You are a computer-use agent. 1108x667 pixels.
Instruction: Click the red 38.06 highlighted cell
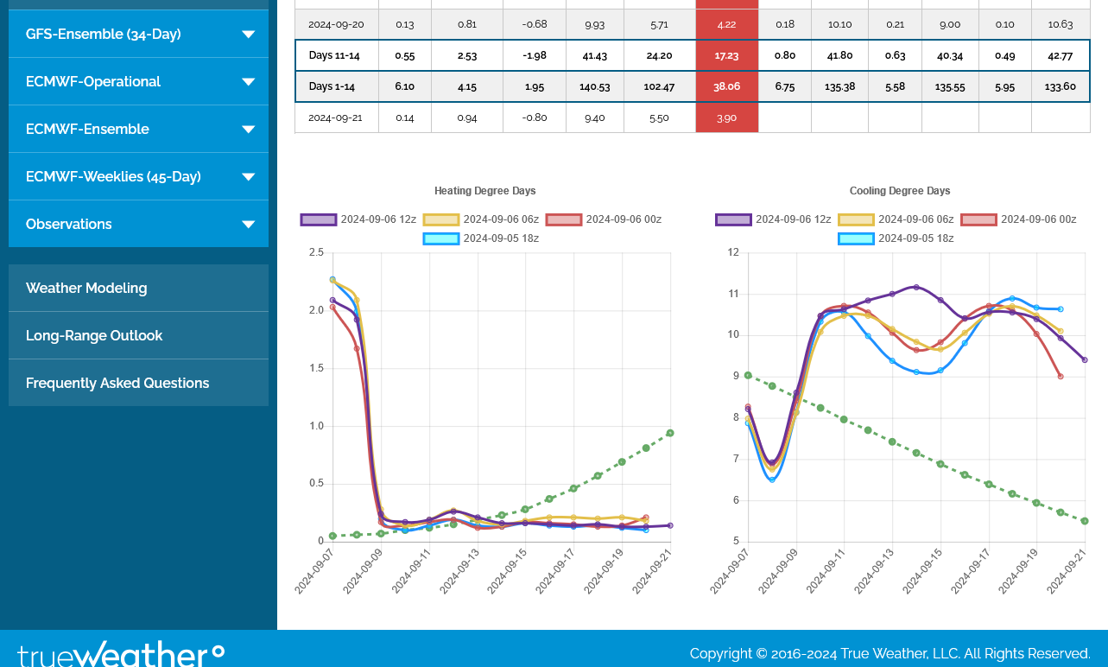click(726, 86)
